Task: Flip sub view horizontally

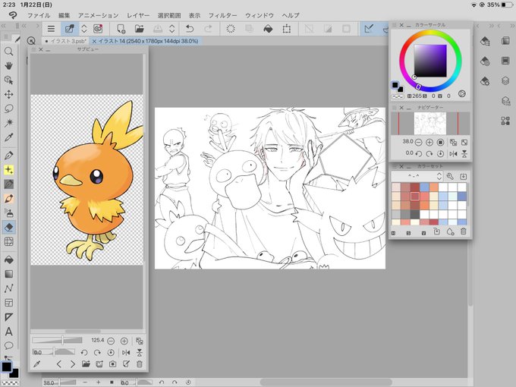Action: click(126, 353)
